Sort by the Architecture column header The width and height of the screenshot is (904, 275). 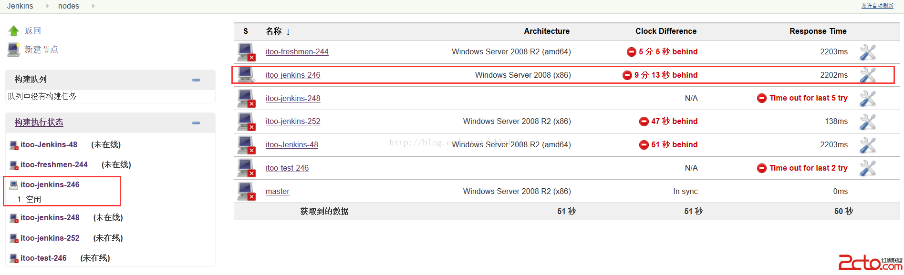[547, 31]
